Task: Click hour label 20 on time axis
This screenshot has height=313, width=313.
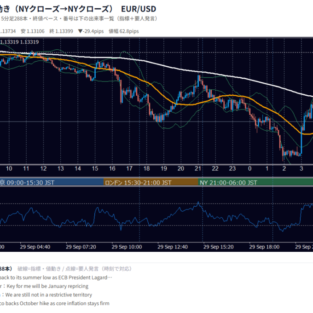Action: click(x=181, y=168)
